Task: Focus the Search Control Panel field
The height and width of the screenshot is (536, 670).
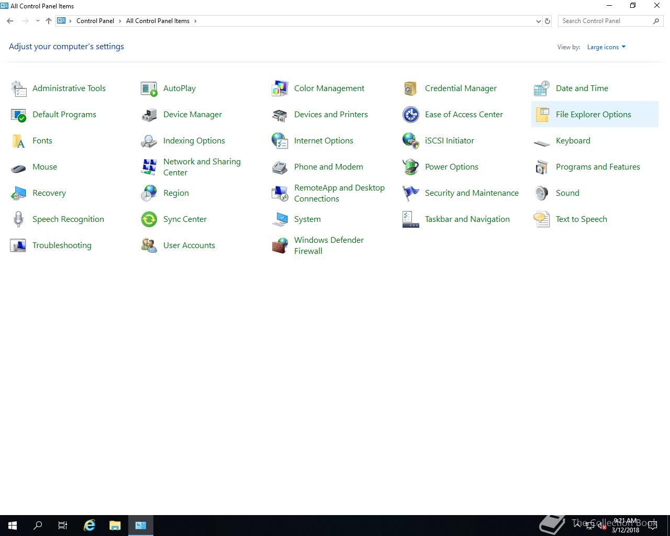Action: pyautogui.click(x=611, y=21)
